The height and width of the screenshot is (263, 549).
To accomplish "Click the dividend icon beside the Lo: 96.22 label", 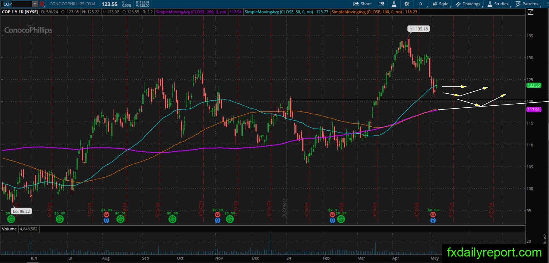I will 11,219.
